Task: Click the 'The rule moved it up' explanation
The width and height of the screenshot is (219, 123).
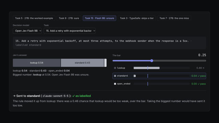Action: 109,103
